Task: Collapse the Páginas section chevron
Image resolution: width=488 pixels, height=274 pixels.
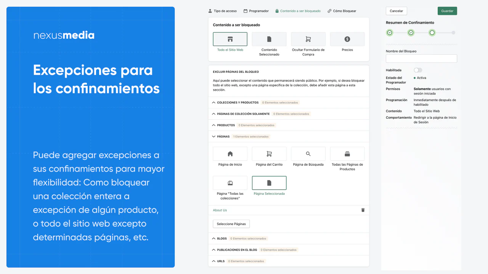Action: coord(213,137)
